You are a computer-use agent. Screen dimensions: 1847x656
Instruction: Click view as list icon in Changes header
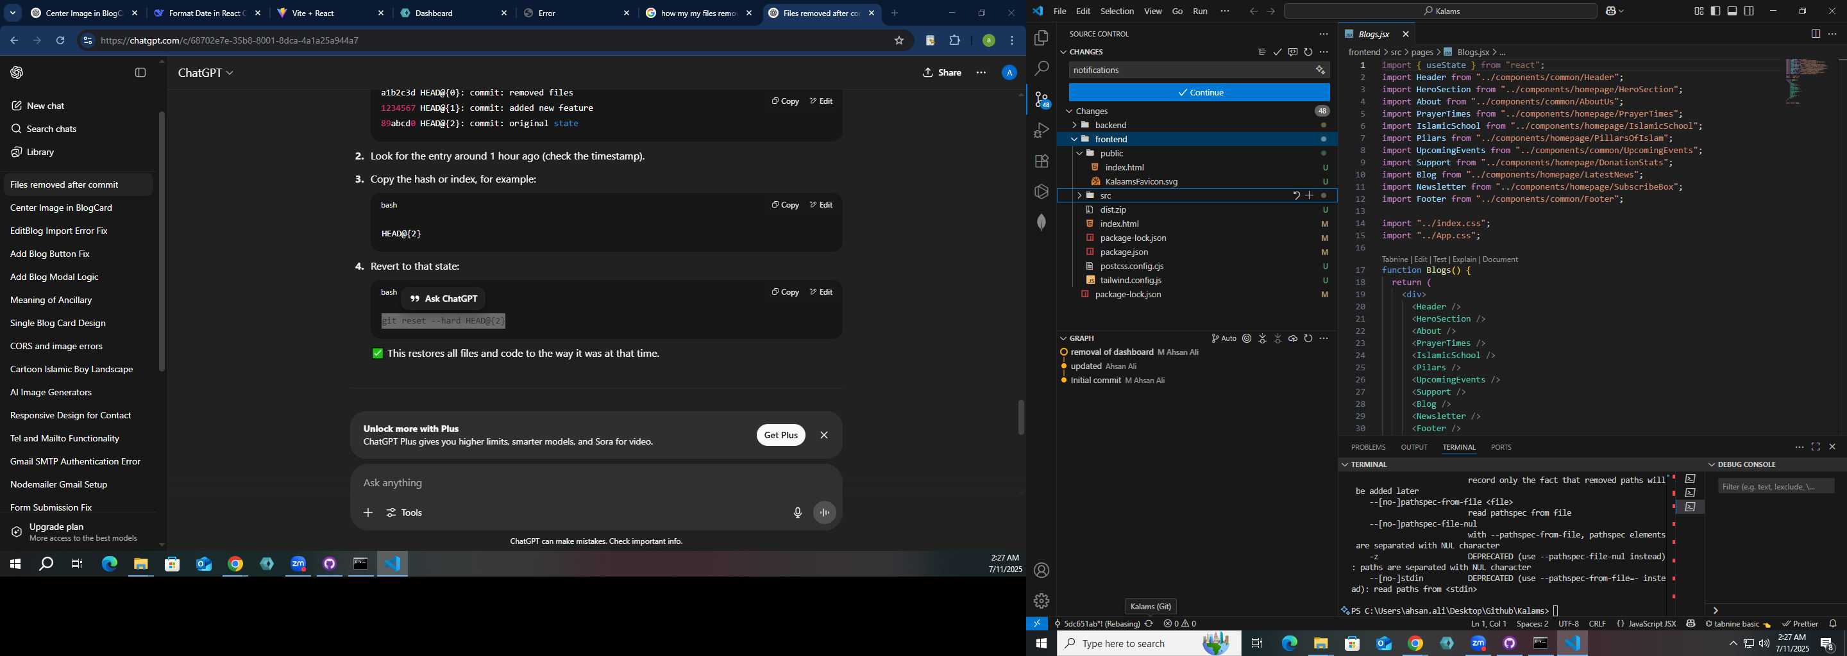(x=1261, y=53)
